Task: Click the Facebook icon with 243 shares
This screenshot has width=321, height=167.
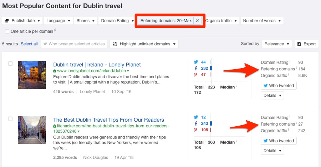Action: pyautogui.click(x=196, y=123)
